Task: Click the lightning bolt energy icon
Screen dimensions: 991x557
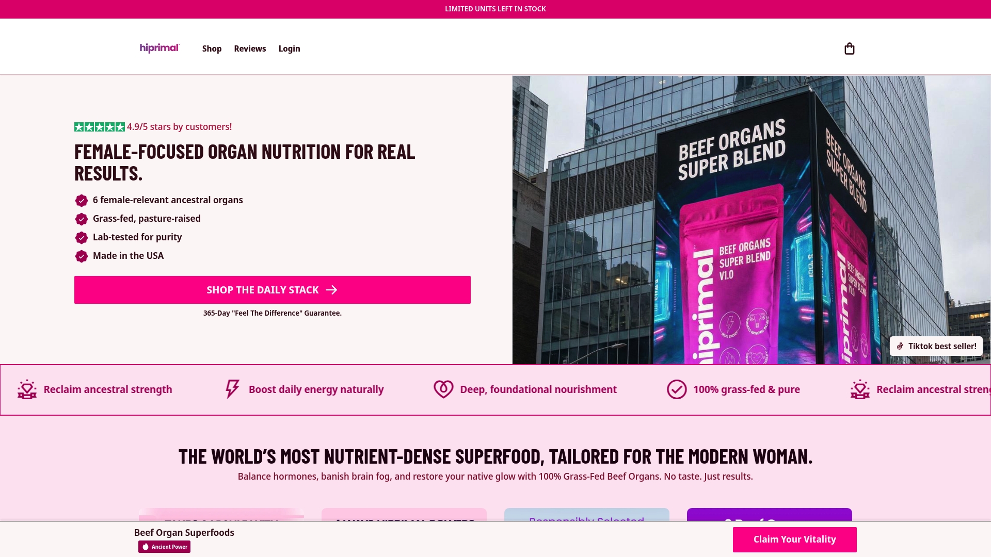Action: click(x=232, y=389)
